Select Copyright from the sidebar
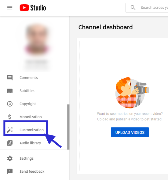The height and width of the screenshot is (180, 168). (28, 104)
